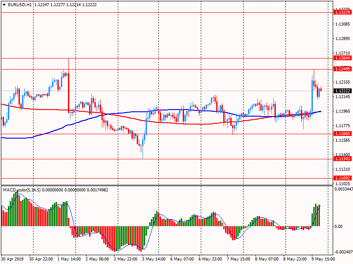The image size is (353, 264).
Task: Click the 7 May 15:00 time label
Action: pos(239,259)
